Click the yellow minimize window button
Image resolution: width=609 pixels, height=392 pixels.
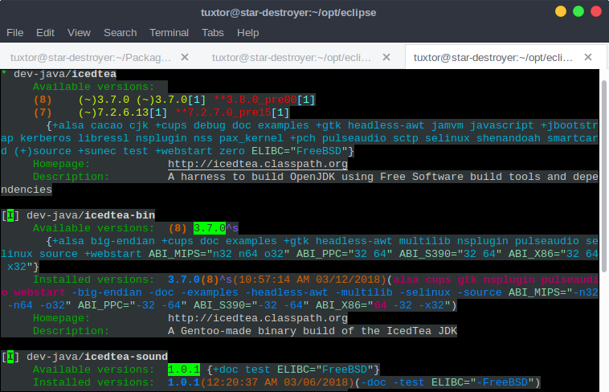561,12
